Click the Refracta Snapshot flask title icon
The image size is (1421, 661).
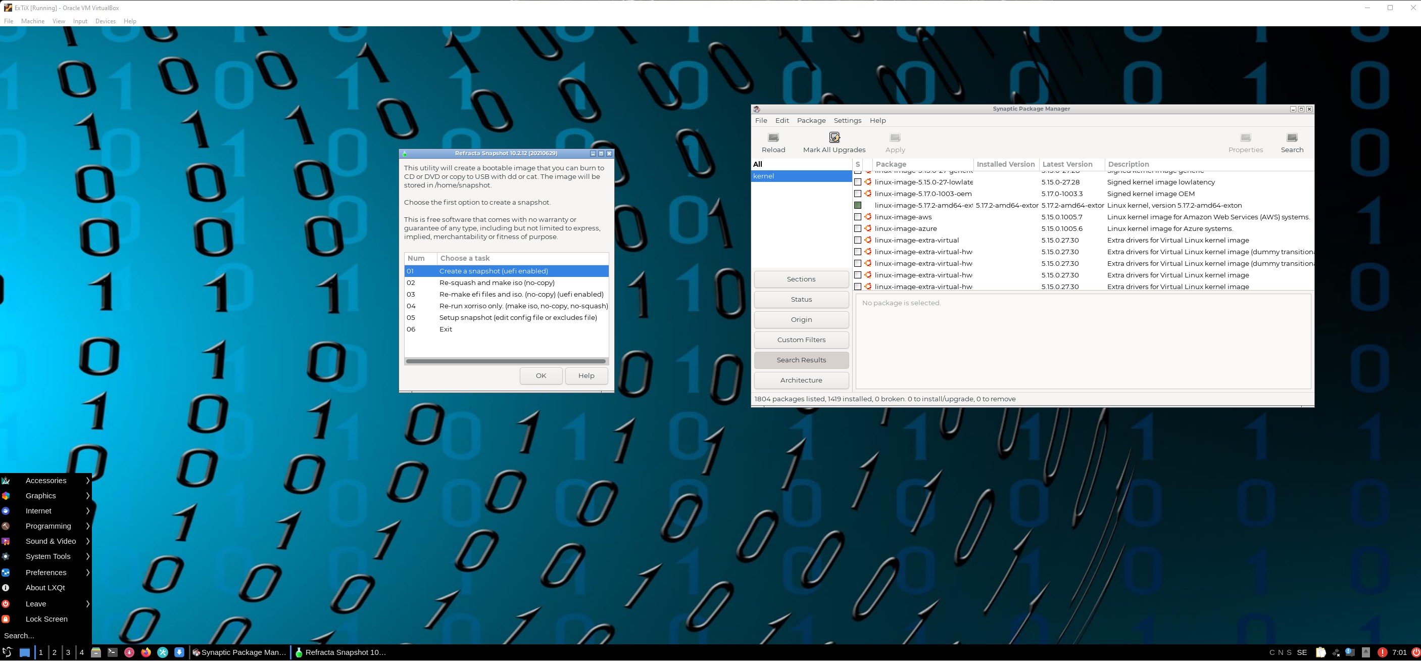click(404, 154)
